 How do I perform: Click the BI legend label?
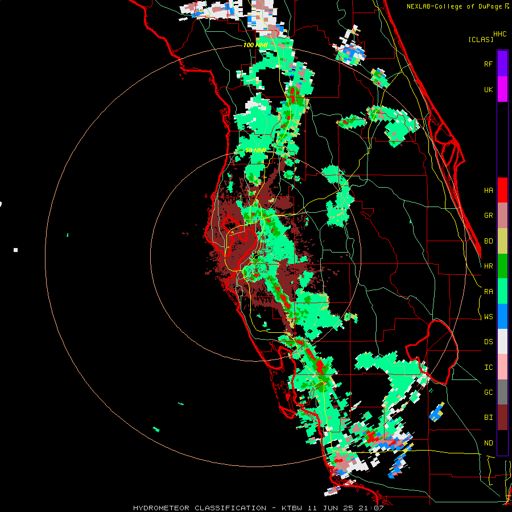coord(488,418)
